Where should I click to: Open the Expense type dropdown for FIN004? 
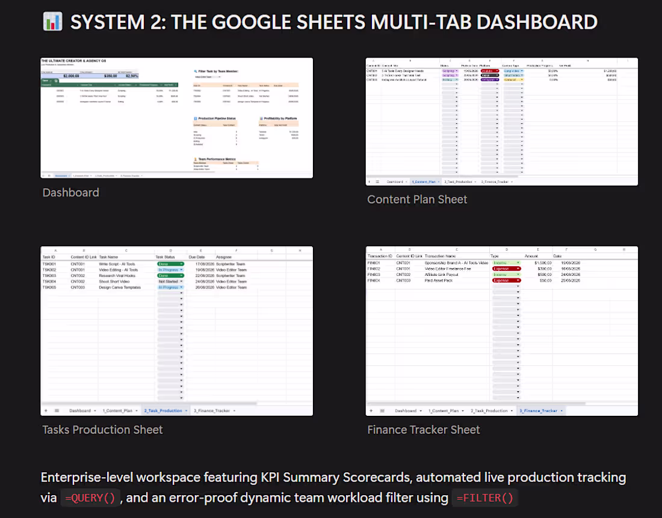click(x=507, y=280)
